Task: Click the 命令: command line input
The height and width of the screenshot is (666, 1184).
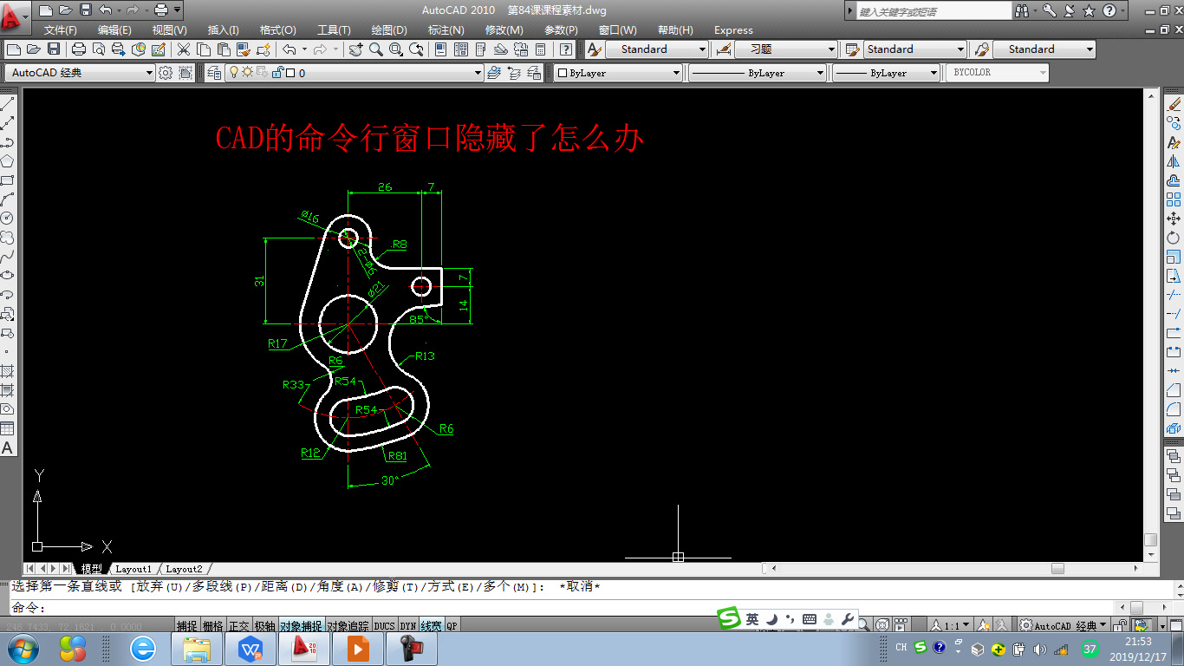Action: [x=563, y=608]
